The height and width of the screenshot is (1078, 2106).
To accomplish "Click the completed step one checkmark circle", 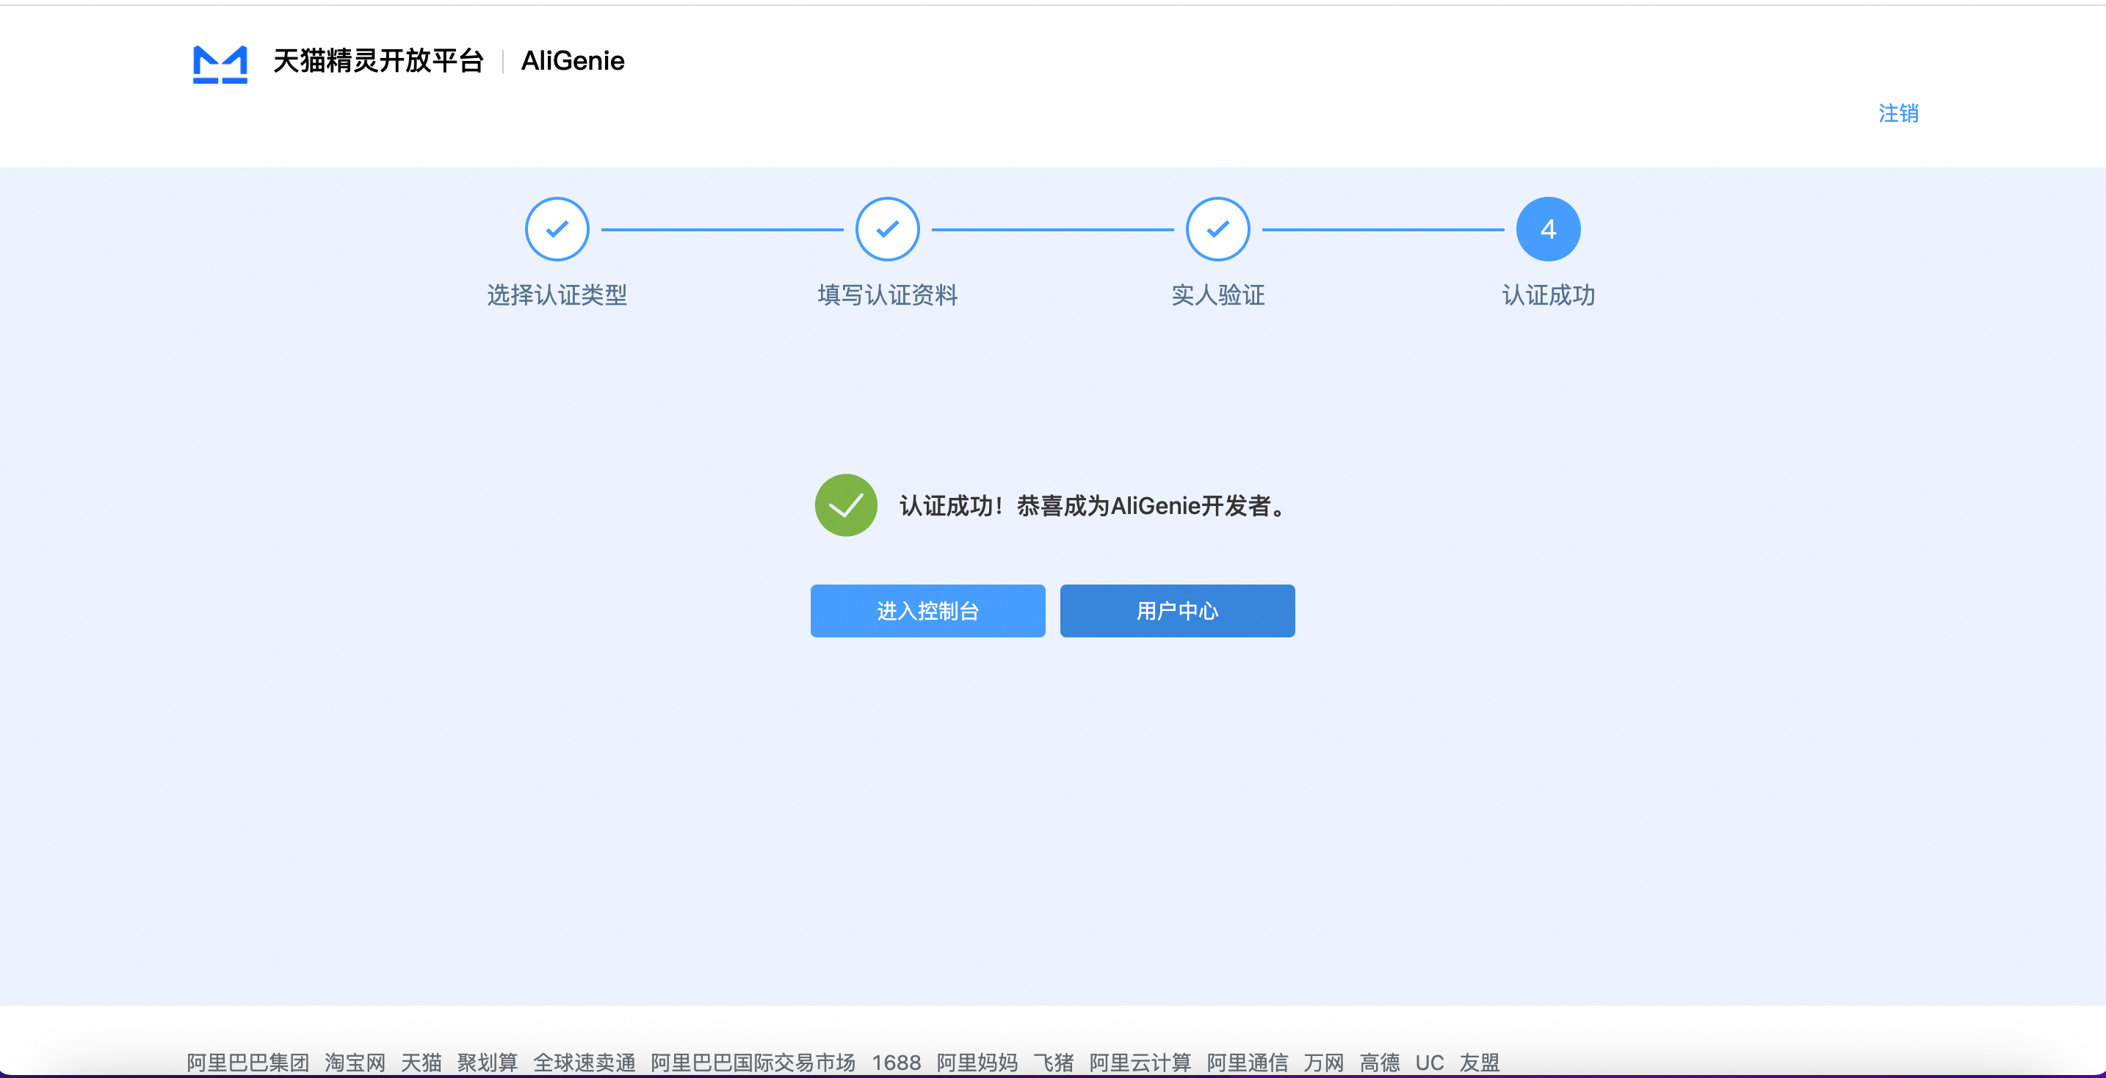I will coord(557,229).
